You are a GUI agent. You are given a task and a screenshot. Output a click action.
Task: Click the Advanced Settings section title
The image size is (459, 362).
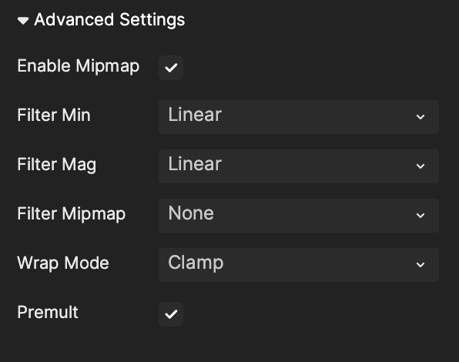(109, 20)
